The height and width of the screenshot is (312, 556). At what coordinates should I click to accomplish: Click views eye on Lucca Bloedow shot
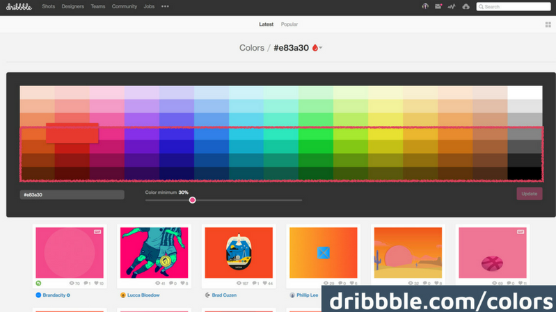click(158, 284)
